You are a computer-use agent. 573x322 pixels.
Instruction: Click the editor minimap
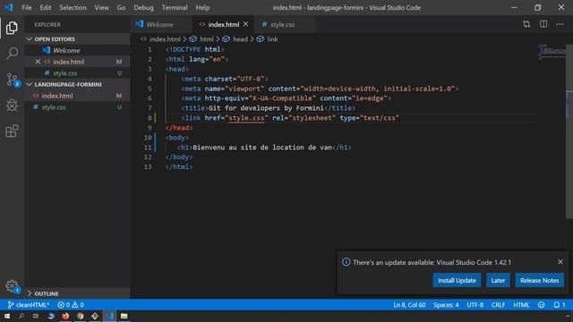552,52
